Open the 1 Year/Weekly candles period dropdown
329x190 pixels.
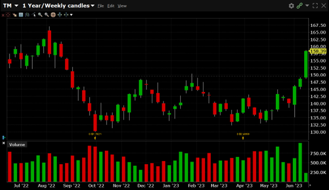point(93,6)
